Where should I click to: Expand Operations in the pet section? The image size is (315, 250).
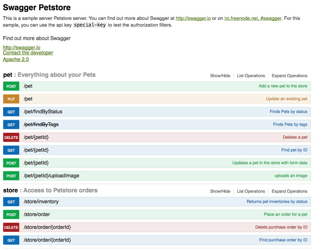289,76
